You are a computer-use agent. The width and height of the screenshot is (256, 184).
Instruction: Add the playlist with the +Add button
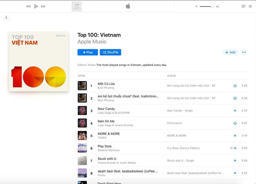(x=230, y=52)
